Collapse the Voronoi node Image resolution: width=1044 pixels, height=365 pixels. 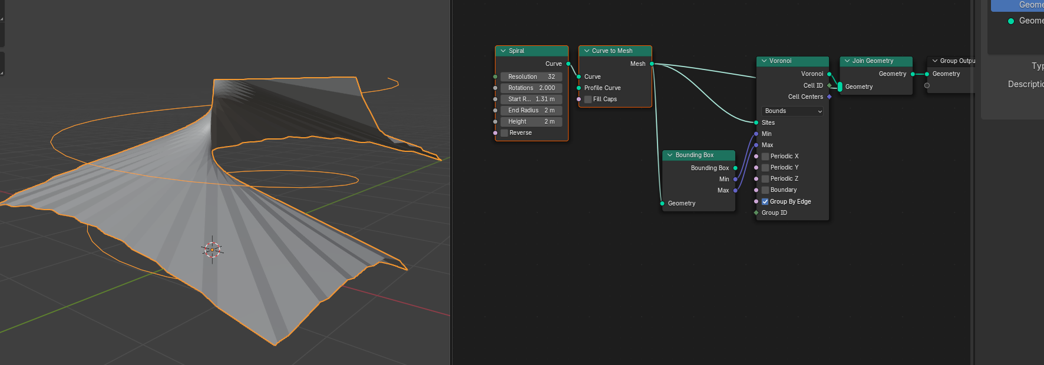tap(764, 61)
